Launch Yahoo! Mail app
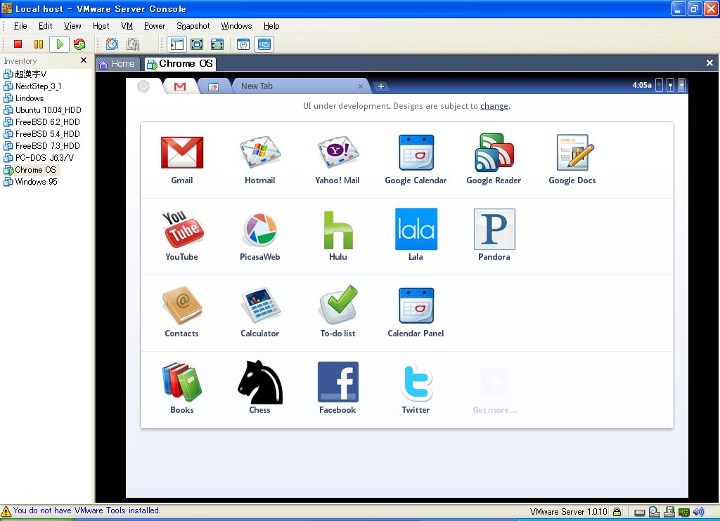This screenshot has width=720, height=521. 338,152
